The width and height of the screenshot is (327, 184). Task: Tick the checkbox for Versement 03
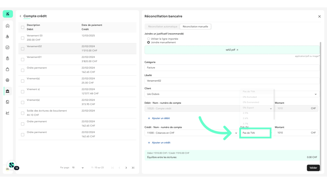coord(22,38)
